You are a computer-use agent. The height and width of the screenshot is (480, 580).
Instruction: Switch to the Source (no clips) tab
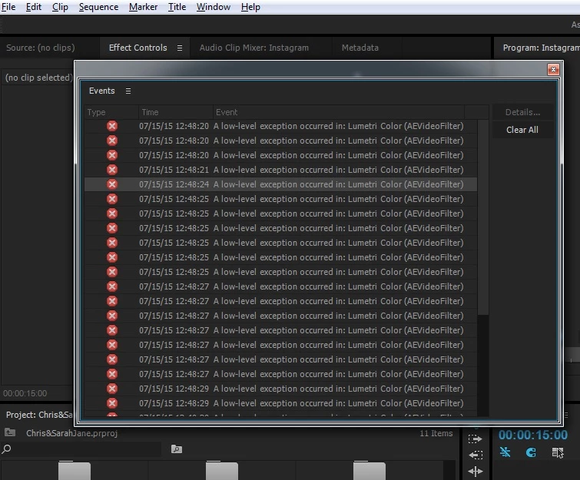[40, 48]
